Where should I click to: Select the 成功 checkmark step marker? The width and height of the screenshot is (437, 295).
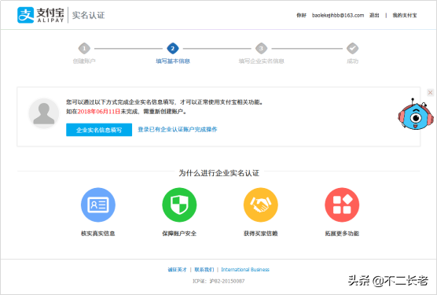(x=352, y=49)
